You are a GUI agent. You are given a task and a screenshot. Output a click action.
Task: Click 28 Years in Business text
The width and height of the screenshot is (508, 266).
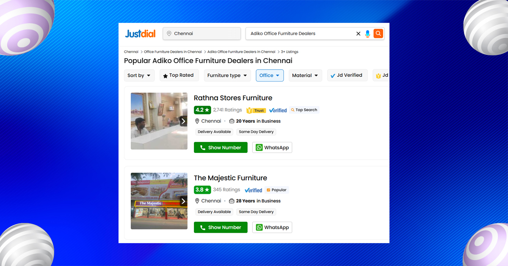coord(258,201)
